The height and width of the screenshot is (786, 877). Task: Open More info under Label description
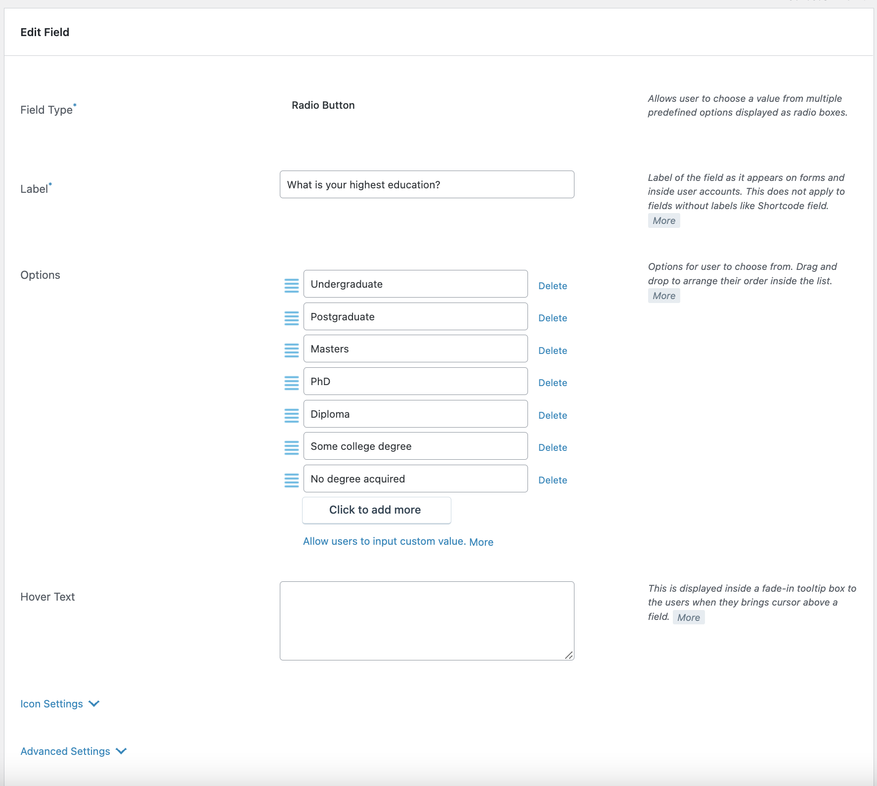[664, 220]
